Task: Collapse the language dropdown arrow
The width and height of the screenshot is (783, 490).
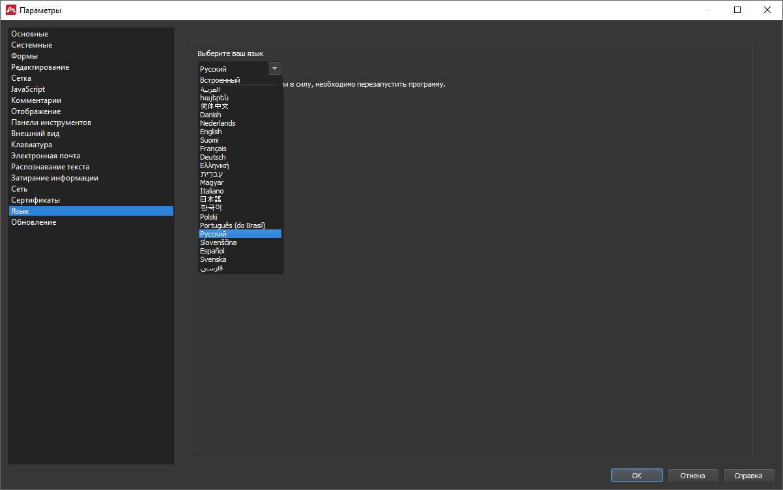Action: click(274, 68)
